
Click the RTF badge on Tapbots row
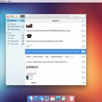(83, 41)
